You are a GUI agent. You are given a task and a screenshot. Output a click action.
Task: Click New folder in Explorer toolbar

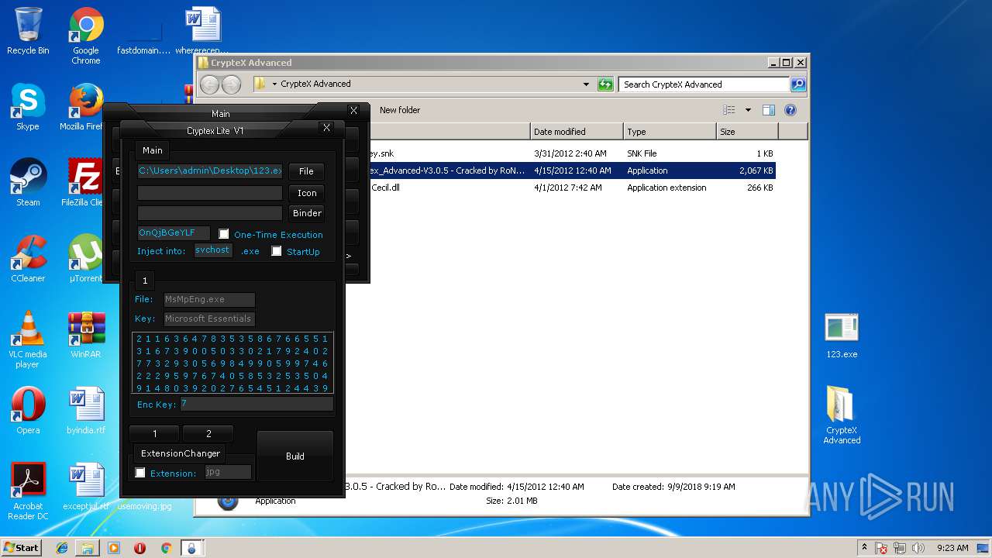pyautogui.click(x=400, y=110)
